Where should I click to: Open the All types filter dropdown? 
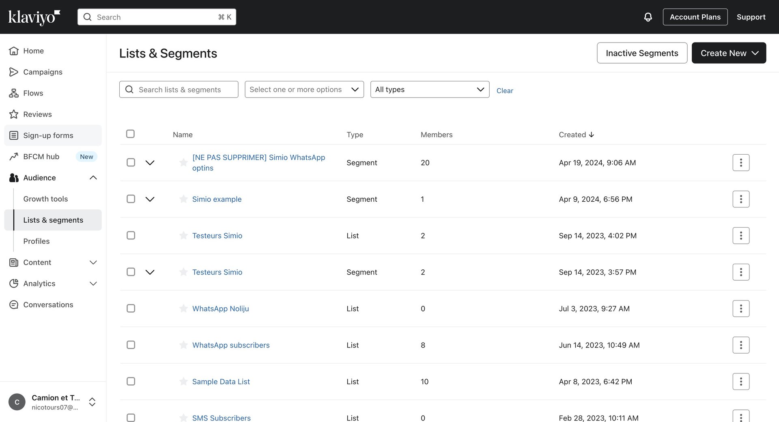tap(429, 90)
